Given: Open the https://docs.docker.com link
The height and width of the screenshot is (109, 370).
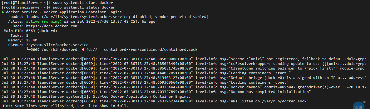Looking at the screenshot, I should tap(52, 26).
